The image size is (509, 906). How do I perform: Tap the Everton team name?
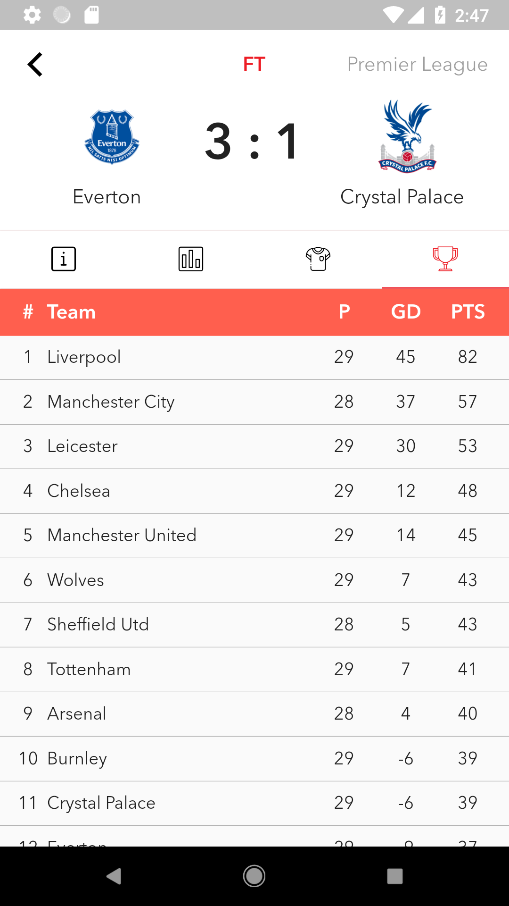[x=107, y=197]
